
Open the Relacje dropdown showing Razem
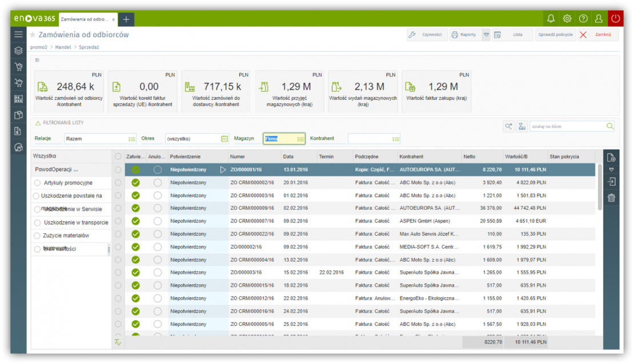(100, 139)
